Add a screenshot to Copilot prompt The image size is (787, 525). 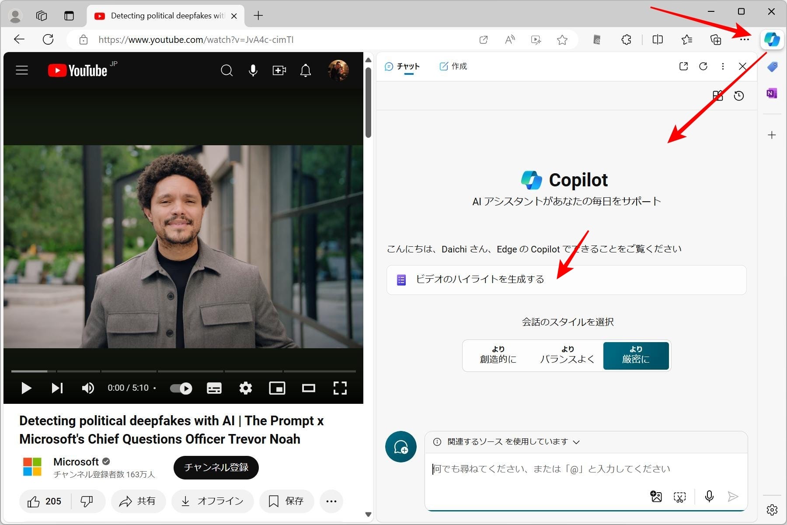[x=679, y=497]
